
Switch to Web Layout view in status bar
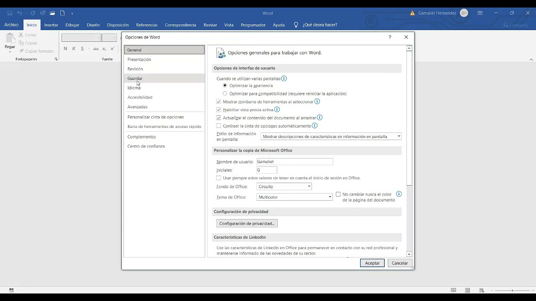pyautogui.click(x=482, y=290)
